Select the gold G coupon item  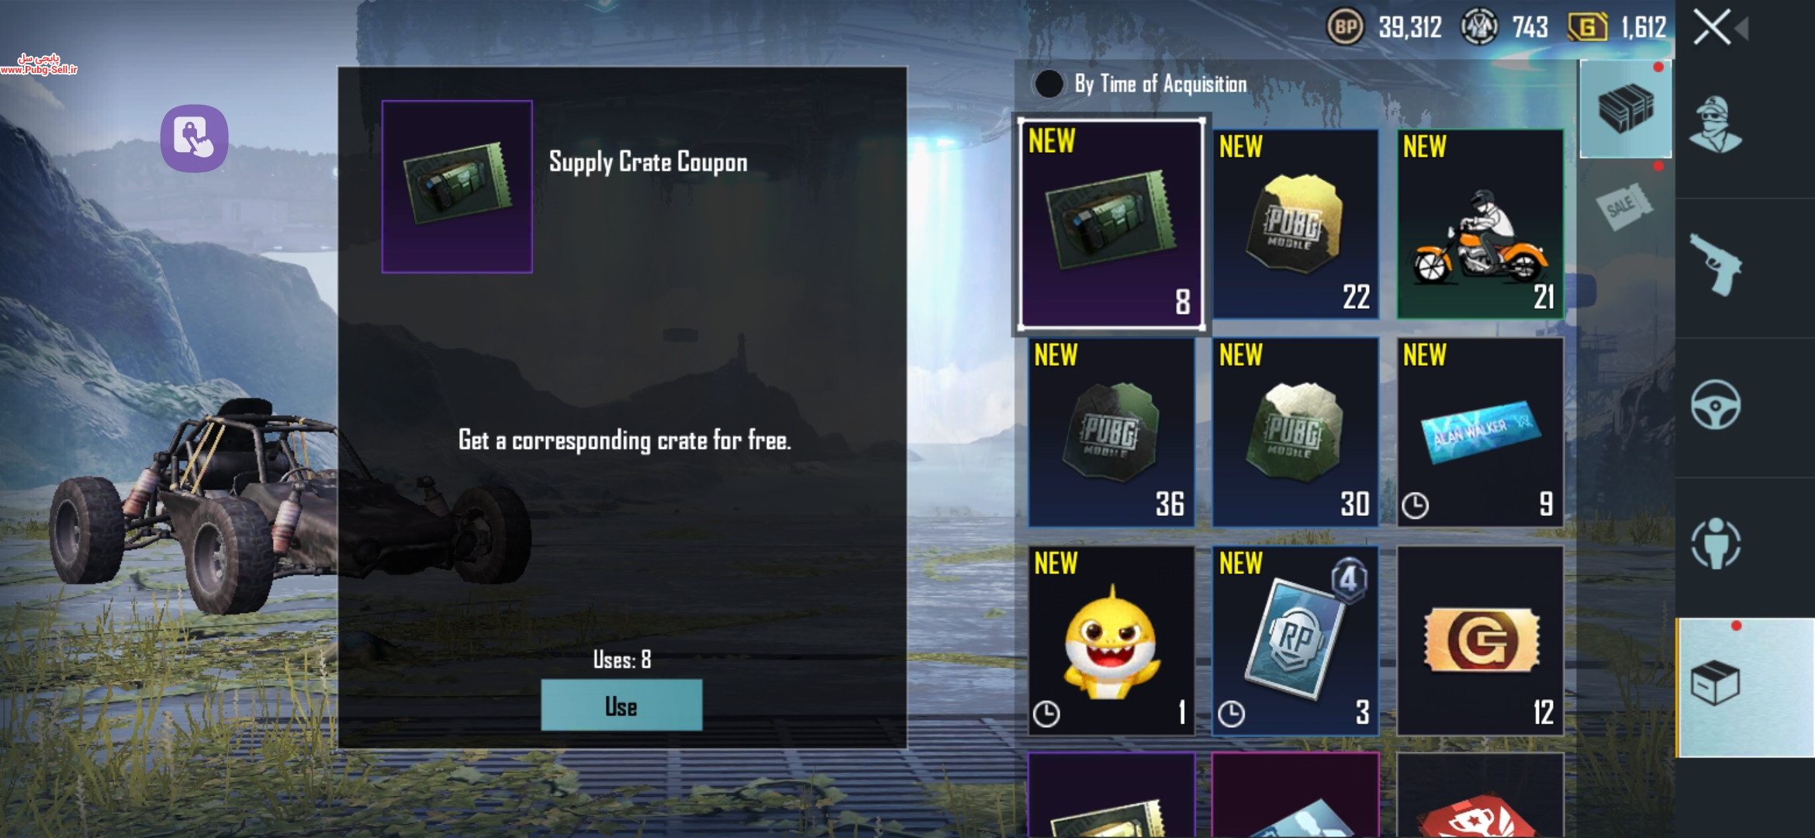(x=1480, y=640)
